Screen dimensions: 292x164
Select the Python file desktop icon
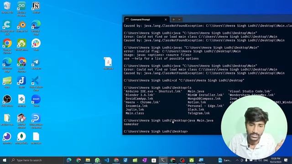pyautogui.click(x=21, y=101)
